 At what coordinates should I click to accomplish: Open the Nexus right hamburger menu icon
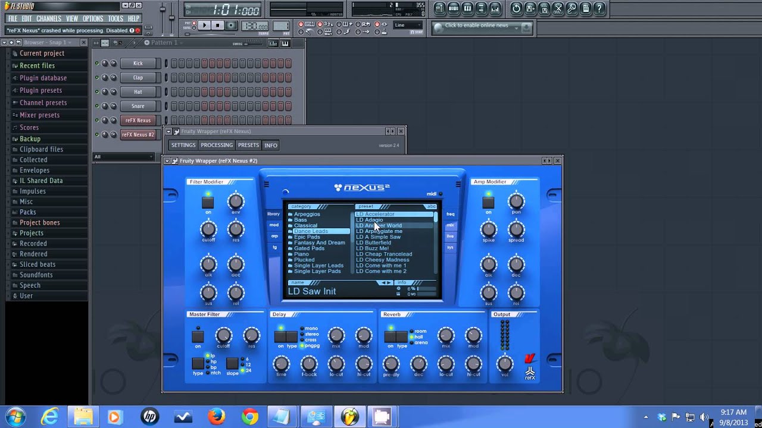(458, 184)
